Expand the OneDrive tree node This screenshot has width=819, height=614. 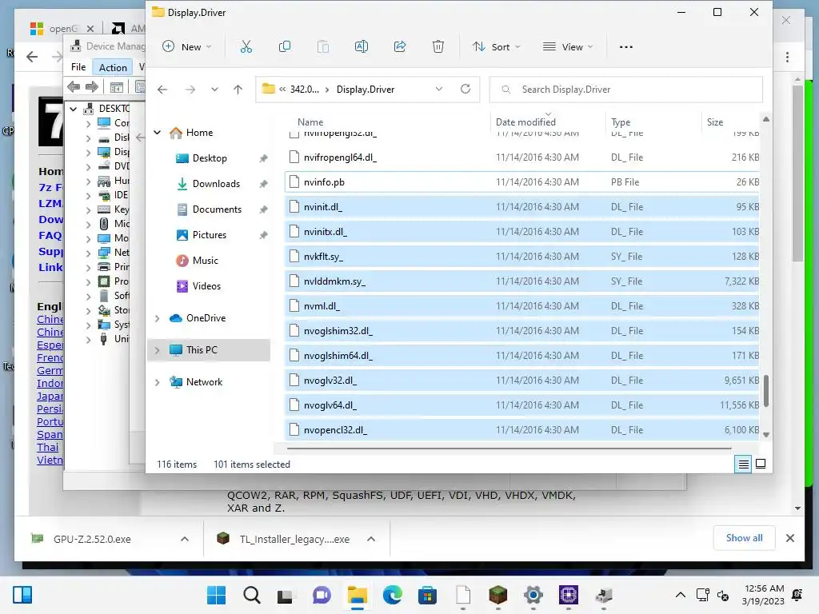[158, 318]
